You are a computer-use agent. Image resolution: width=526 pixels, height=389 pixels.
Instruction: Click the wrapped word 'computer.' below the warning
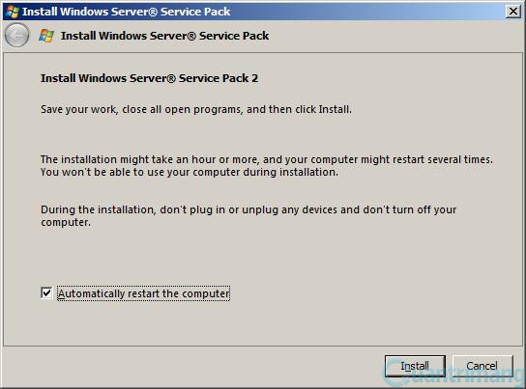66,222
